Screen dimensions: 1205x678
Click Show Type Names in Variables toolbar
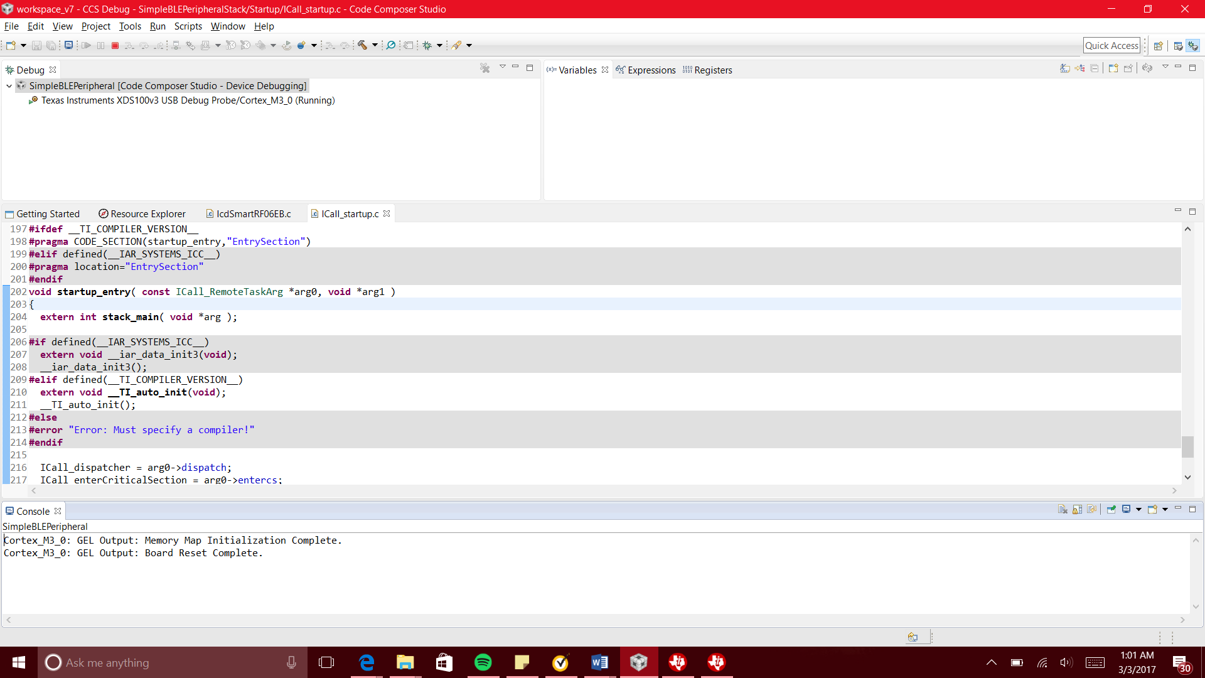point(1065,68)
